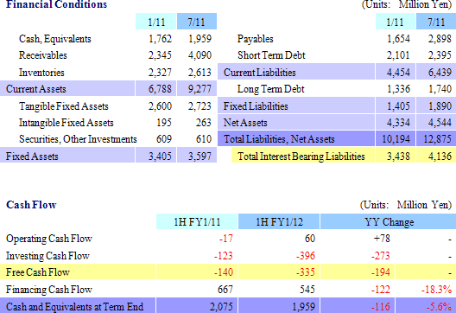Select the 'Financial Conditions' heading
Viewport: 456px width, 313px height.
coord(56,4)
